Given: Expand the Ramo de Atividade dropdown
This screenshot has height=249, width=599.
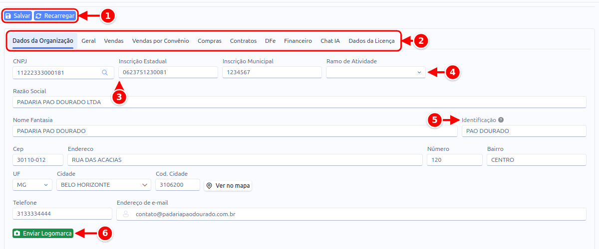Looking at the screenshot, I should 376,72.
